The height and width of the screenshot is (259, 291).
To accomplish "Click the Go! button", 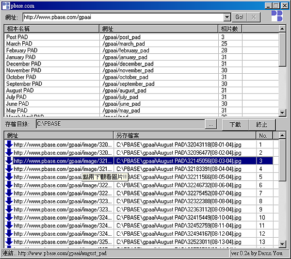I will click(239, 17).
